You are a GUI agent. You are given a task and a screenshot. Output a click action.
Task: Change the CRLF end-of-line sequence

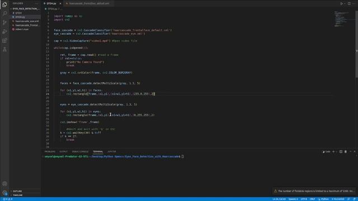(312, 199)
